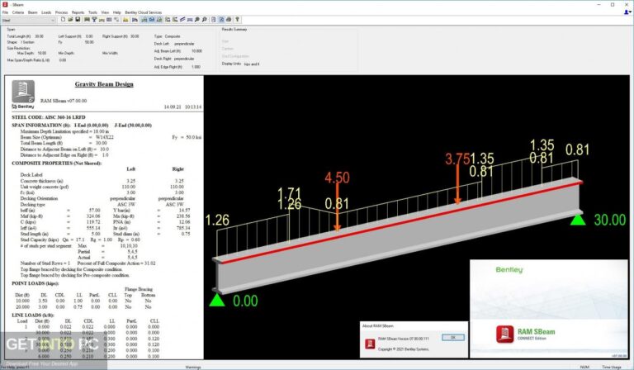
Task: Open the Steel dropdown in the toolbar
Action: tap(28, 20)
